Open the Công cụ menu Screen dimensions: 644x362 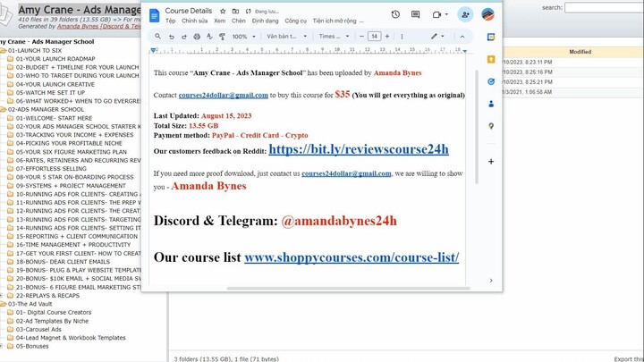click(296, 21)
